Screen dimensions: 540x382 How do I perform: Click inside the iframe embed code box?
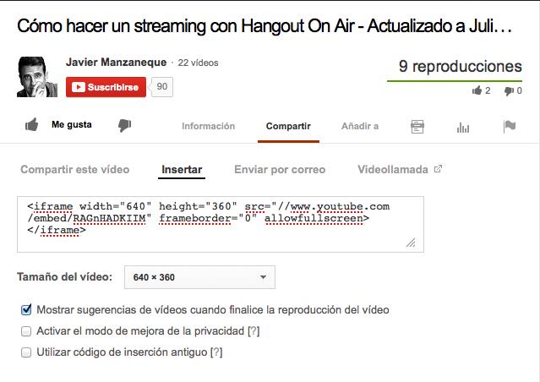[221, 224]
